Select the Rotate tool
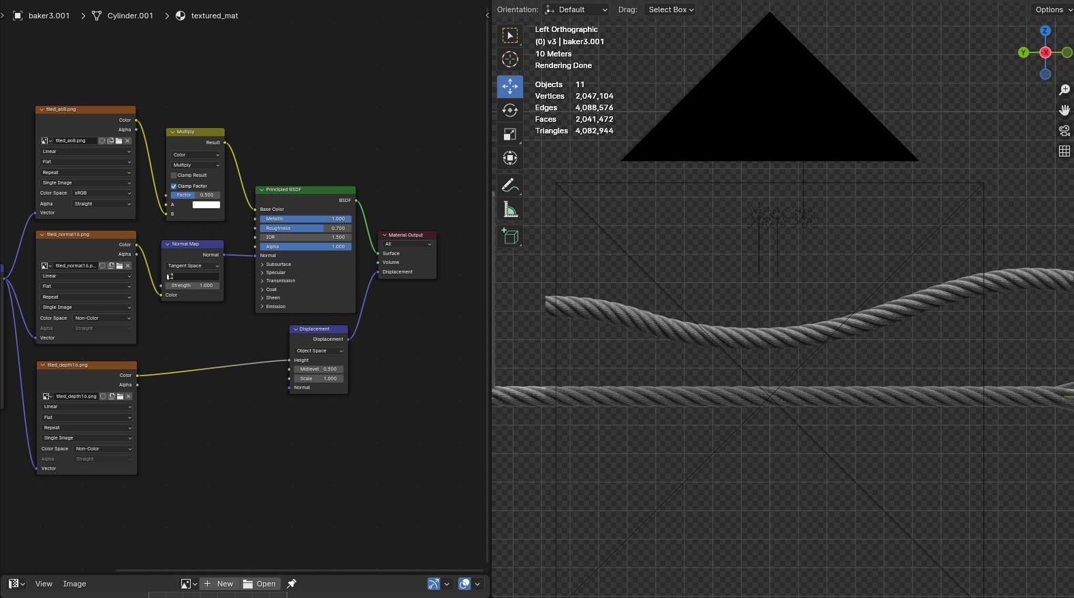The height and width of the screenshot is (598, 1074). point(510,110)
